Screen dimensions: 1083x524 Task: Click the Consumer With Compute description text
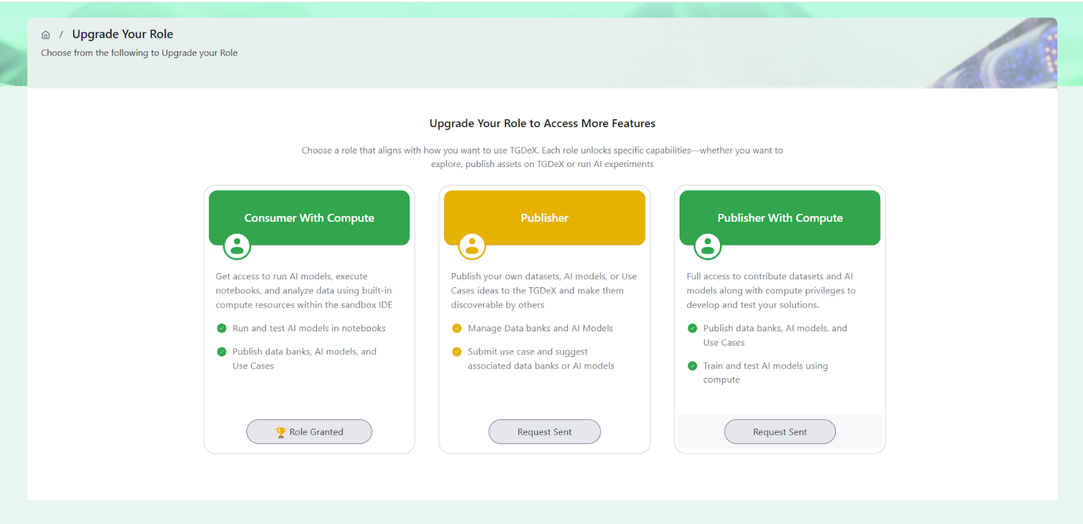pyautogui.click(x=304, y=291)
